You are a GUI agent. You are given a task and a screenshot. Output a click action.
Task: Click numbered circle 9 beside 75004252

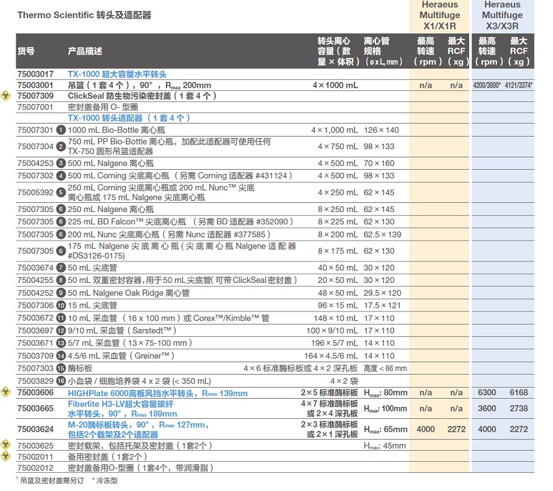(61, 293)
